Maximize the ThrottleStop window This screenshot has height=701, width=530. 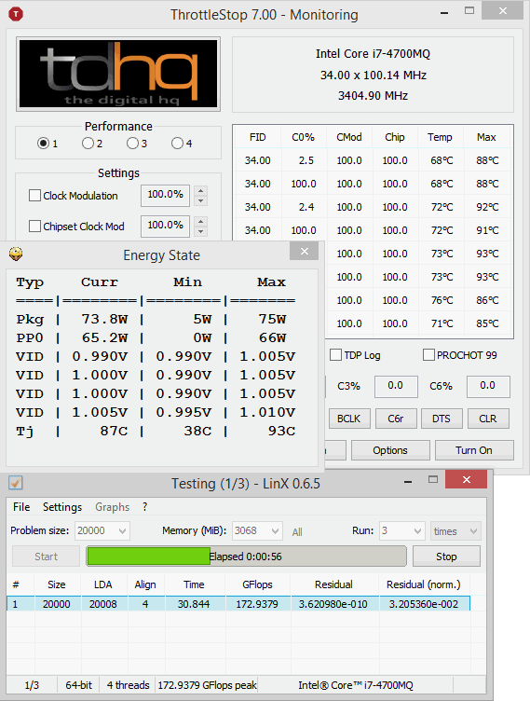[x=469, y=10]
